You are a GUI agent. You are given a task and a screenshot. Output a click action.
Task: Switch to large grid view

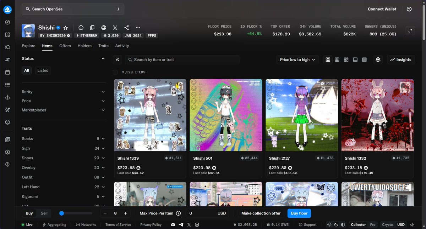(x=328, y=60)
